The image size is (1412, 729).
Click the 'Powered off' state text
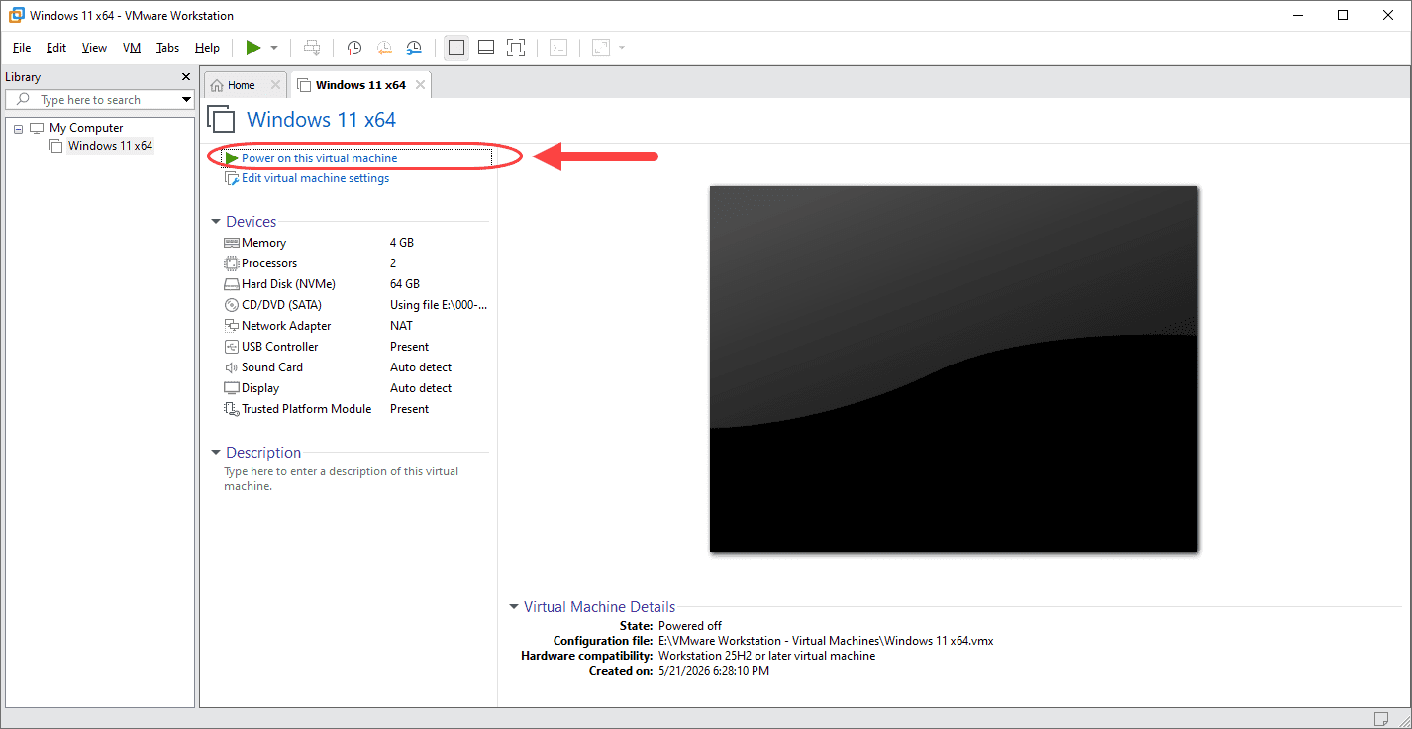coord(690,626)
